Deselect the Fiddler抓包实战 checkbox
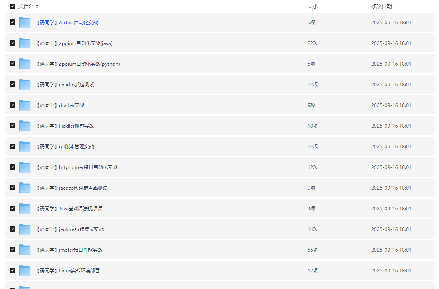Viewport: 439px width, 289px height. pos(12,126)
